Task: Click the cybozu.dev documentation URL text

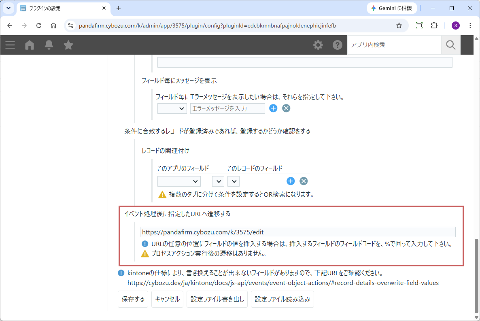Action: (283, 283)
